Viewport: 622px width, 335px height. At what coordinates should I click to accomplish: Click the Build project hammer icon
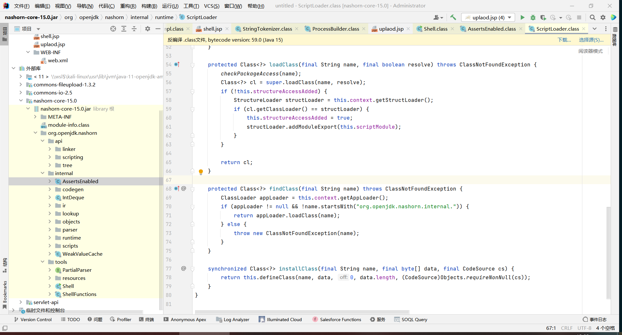point(453,17)
